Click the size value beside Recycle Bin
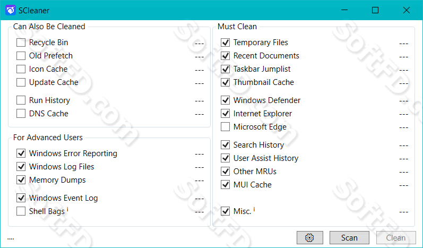The width and height of the screenshot is (423, 248). tap(200, 44)
